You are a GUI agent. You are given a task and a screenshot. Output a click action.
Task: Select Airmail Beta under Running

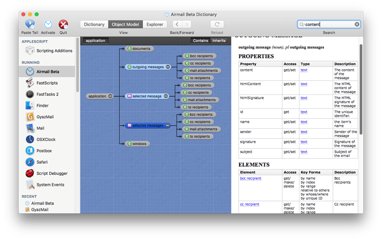pos(47,71)
